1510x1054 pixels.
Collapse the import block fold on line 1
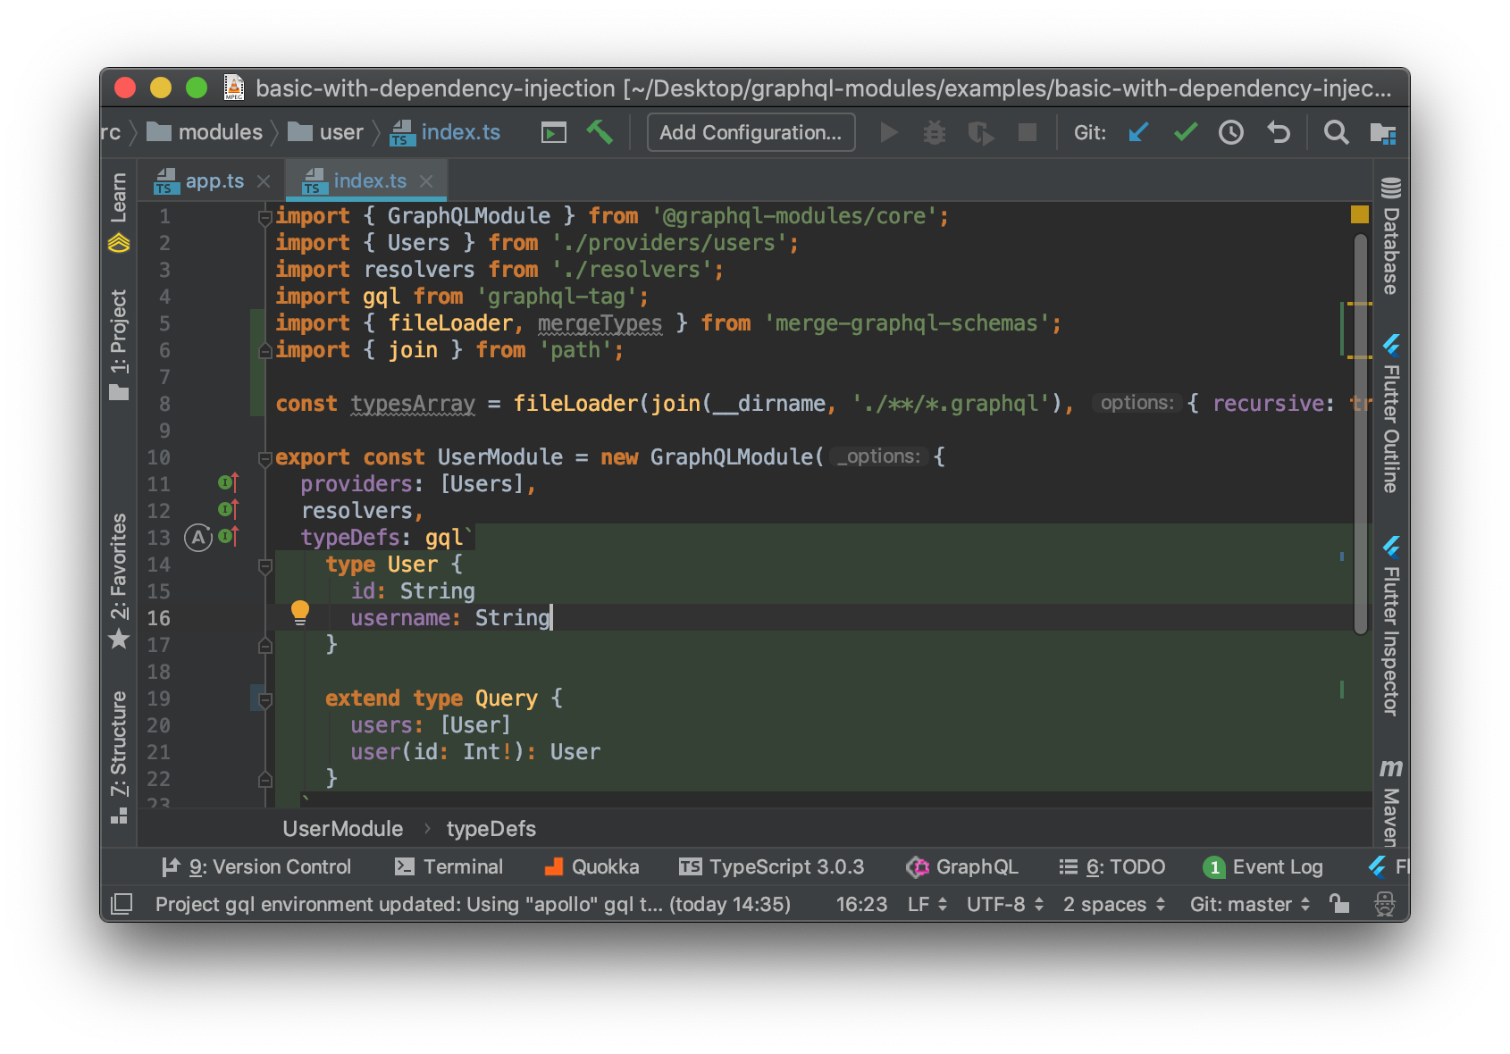265,217
